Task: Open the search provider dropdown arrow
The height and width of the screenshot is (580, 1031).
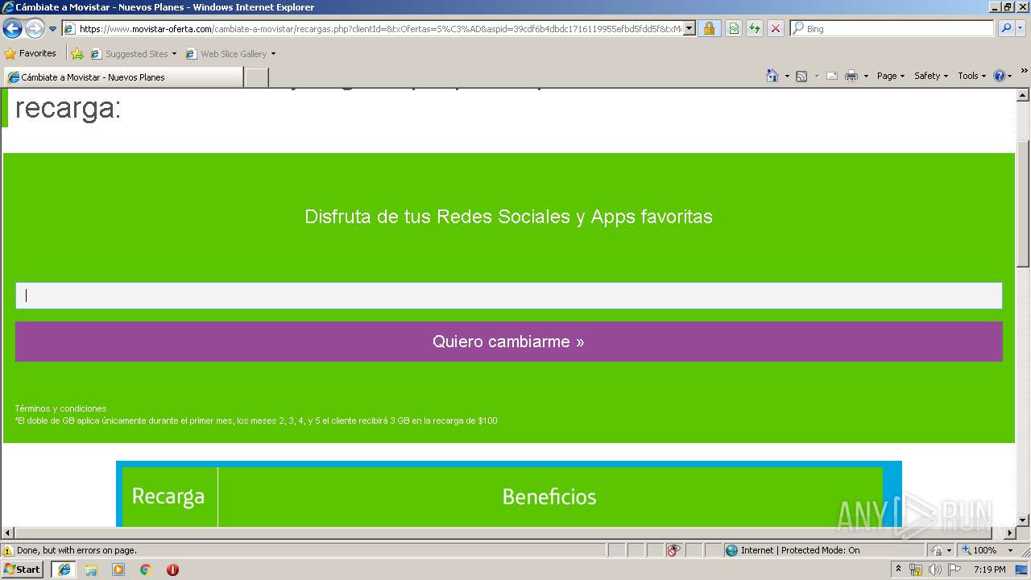Action: pos(1021,29)
